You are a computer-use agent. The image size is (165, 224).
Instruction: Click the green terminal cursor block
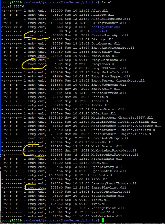tap(103, 220)
